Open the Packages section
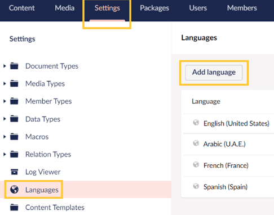This screenshot has height=215, width=274. coord(154,8)
